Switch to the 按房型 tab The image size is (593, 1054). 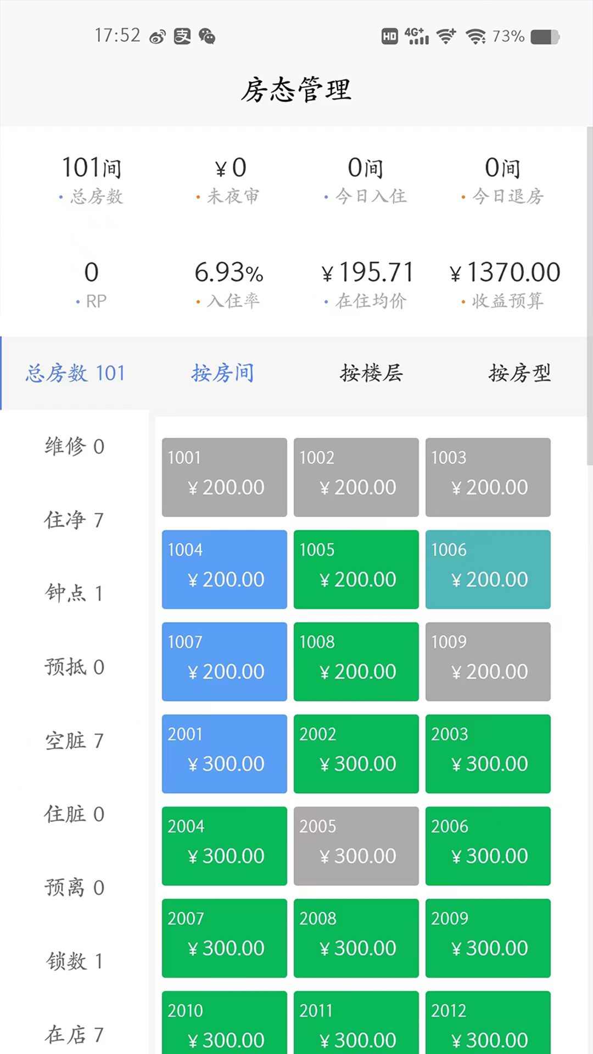(x=519, y=373)
